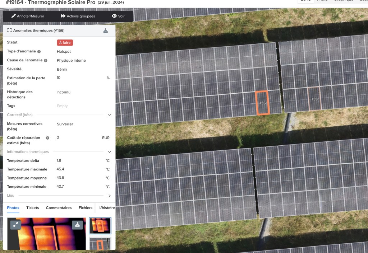Screen dimensions: 368x253
Task: Open the Commentaires tab
Action: coord(59,208)
